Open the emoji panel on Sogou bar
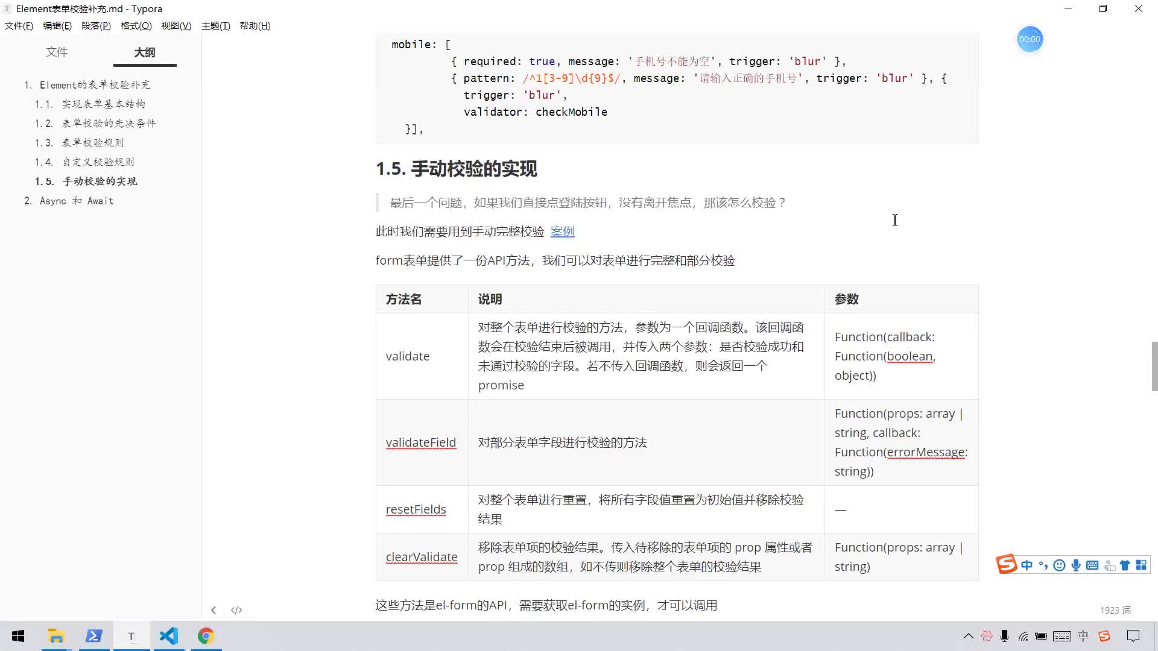Image resolution: width=1158 pixels, height=651 pixels. (1059, 565)
